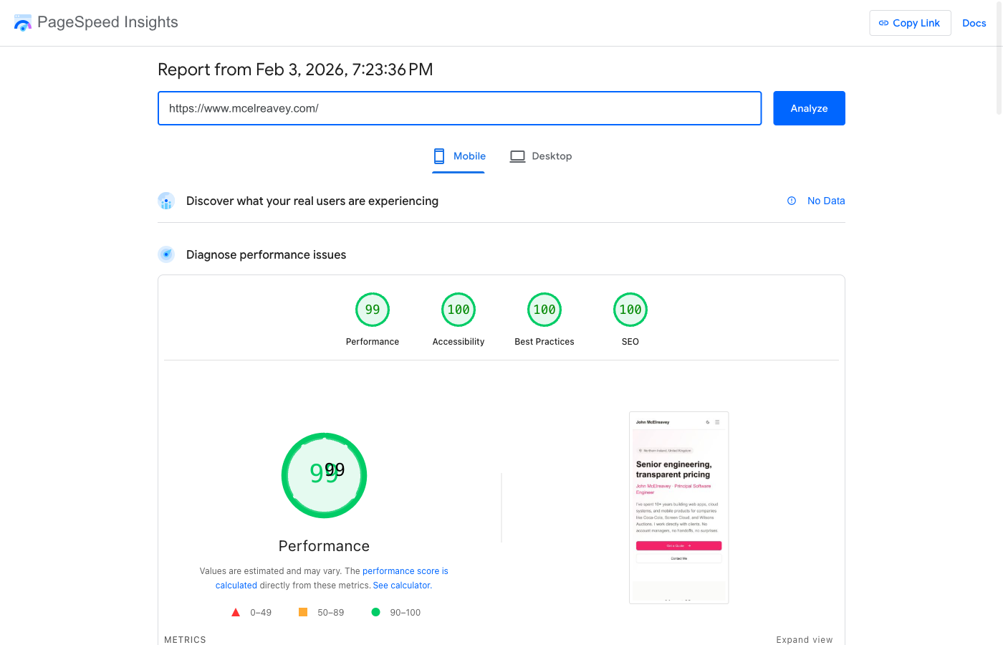Screen dimensions: 1003x645
Task: Click the Best Practices 100 score badge
Action: coord(544,309)
